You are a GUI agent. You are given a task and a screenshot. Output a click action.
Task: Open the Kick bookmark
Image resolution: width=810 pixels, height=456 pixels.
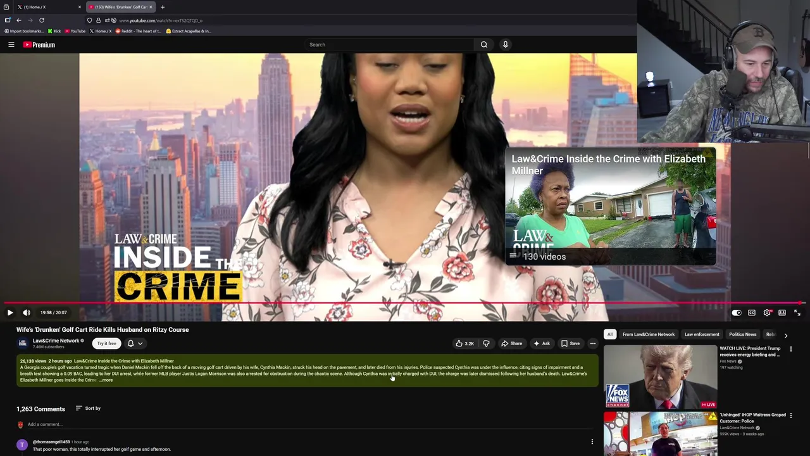tap(54, 31)
